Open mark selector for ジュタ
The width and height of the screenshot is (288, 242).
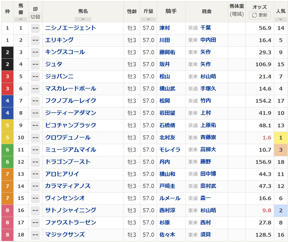click(x=35, y=65)
